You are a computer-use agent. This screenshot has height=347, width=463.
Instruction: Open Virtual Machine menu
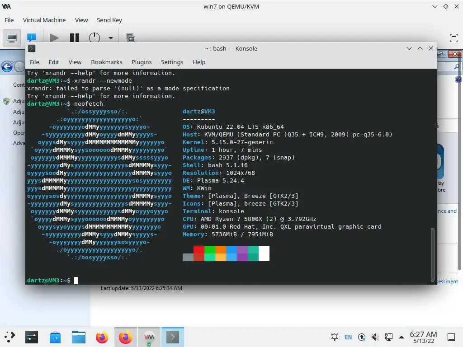pos(44,20)
